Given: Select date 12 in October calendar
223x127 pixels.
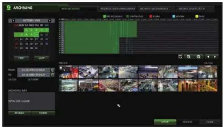Looking at the screenshot, I should (x=46, y=35).
